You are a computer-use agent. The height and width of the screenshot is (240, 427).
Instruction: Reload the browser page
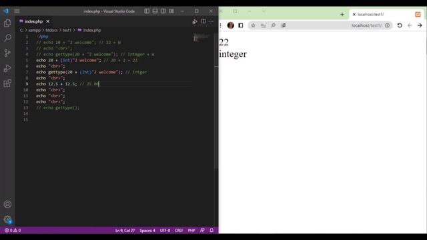click(400, 25)
